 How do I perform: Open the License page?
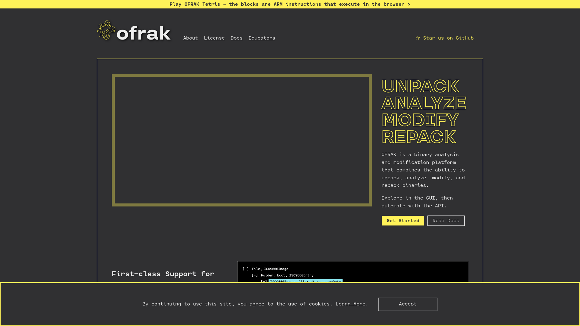[x=214, y=38]
